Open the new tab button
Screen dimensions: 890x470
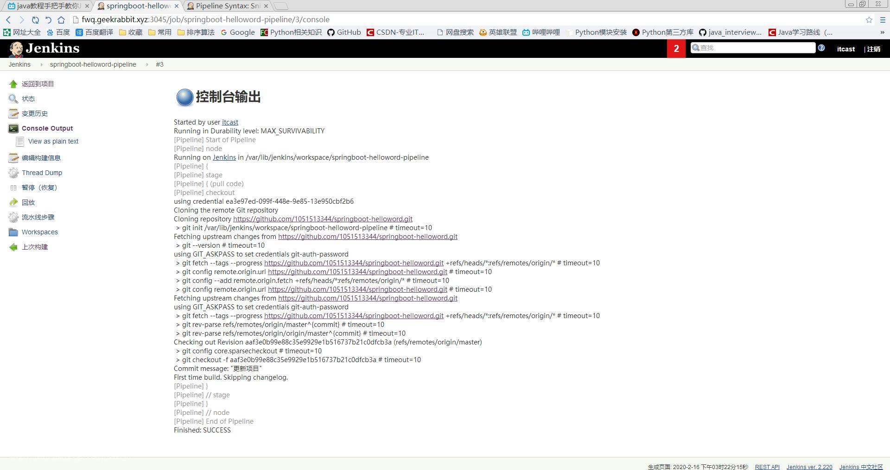[x=280, y=6]
